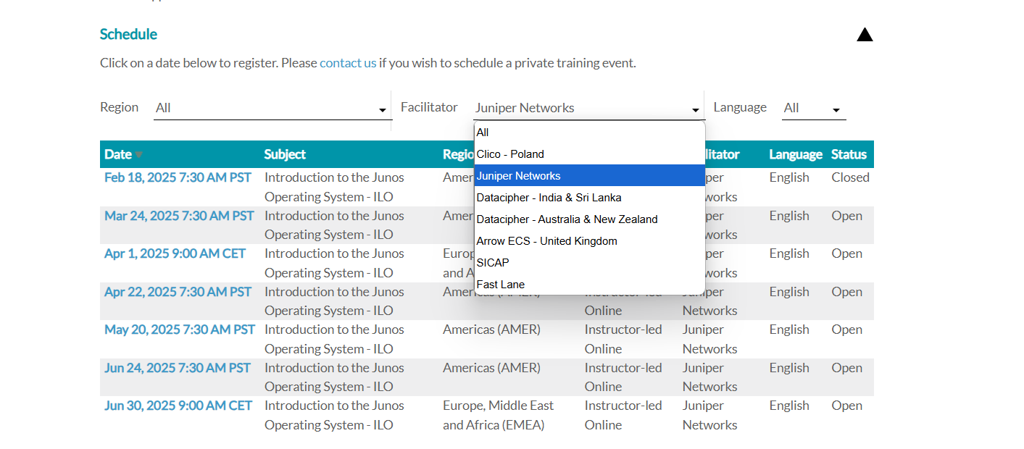Screen dimensions: 1024x449
Task: Click Americas (AMER) in the May 20 row
Action: point(491,330)
